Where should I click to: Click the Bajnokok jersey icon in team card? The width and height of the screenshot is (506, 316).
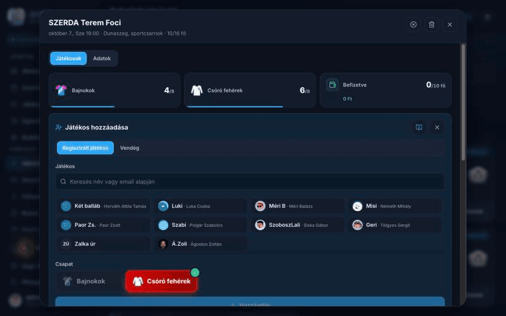61,90
